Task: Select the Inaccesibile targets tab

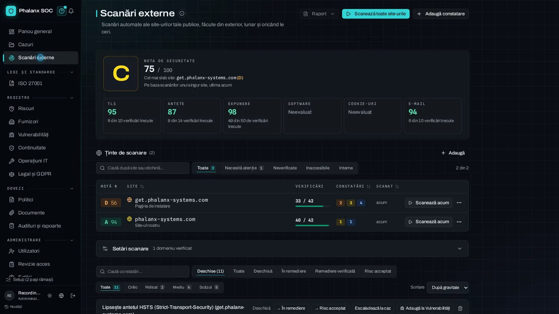Action: point(318,168)
